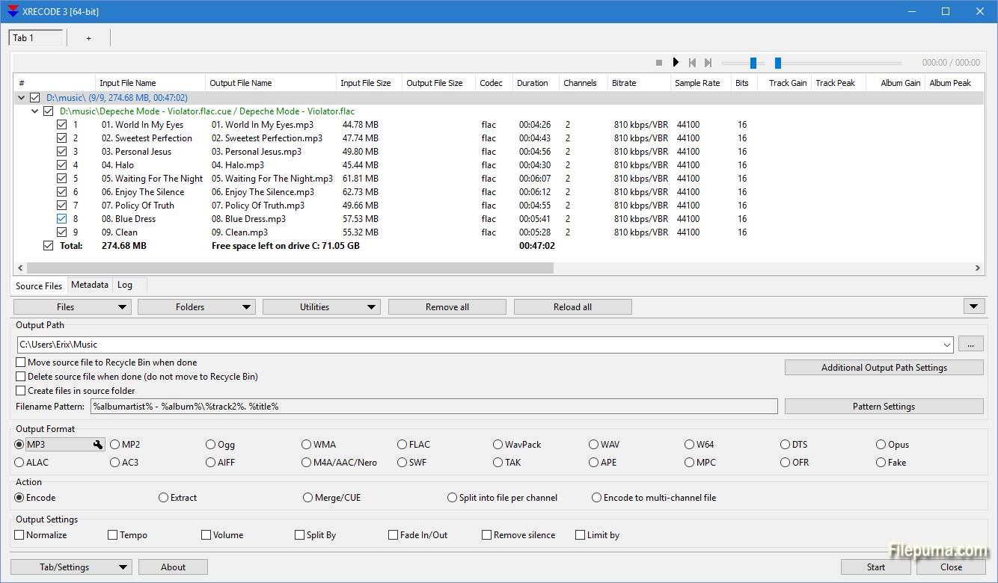Screen dimensions: 998x583
Task: Click the play button icon
Action: (676, 63)
